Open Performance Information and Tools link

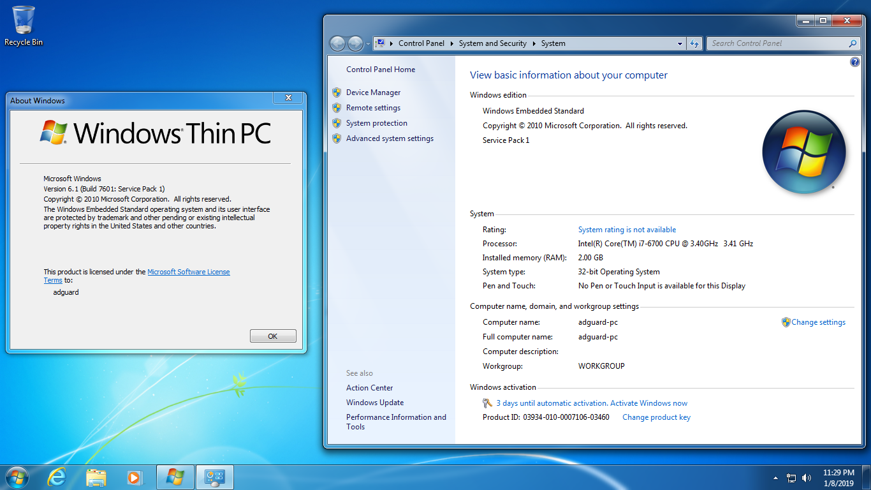(x=396, y=422)
